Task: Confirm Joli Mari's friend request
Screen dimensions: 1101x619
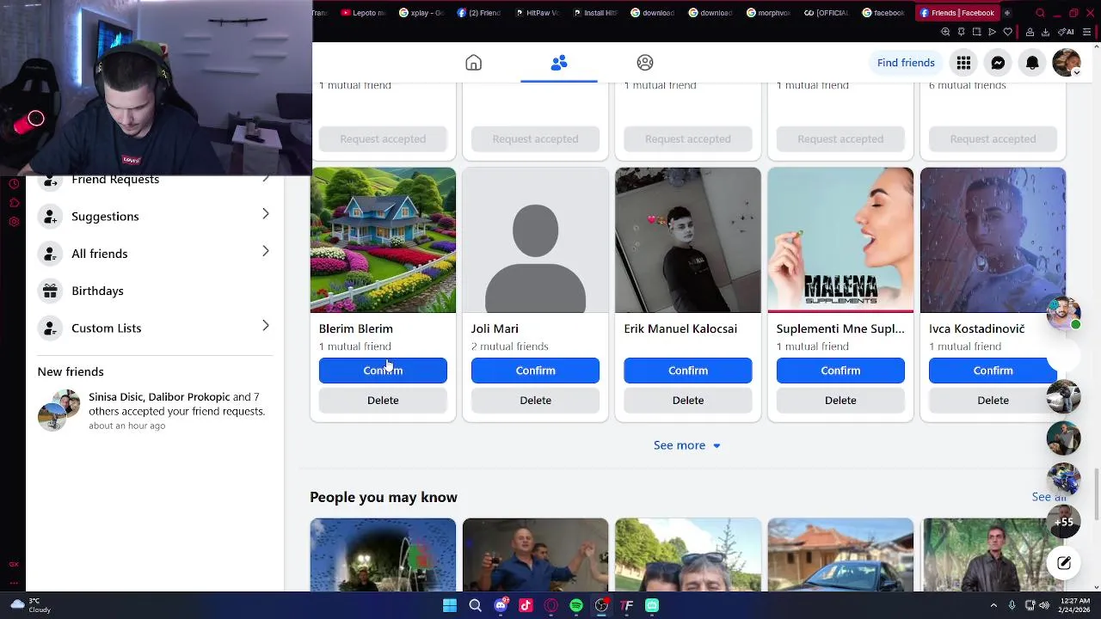Action: tap(535, 371)
